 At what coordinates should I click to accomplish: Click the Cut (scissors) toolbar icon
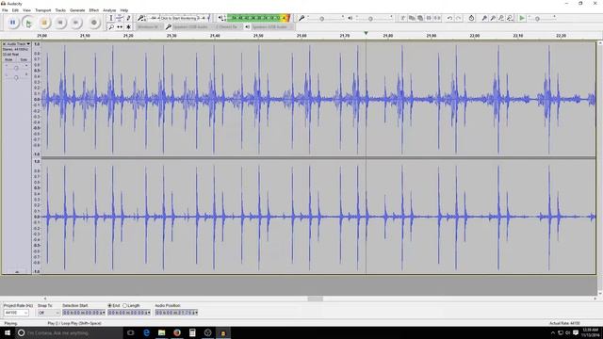click(403, 18)
